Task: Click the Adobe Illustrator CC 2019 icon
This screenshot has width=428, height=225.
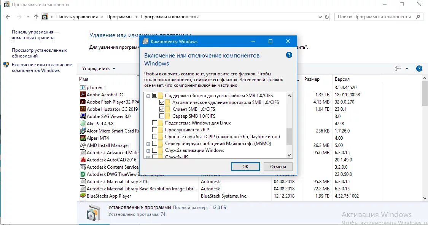Action: pos(83,109)
